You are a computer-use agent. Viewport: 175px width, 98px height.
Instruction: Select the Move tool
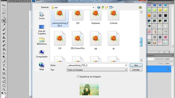[4, 5]
